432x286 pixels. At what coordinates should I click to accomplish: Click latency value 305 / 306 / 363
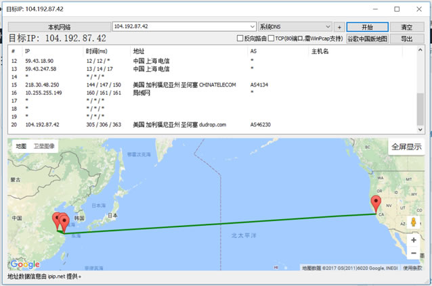click(104, 124)
